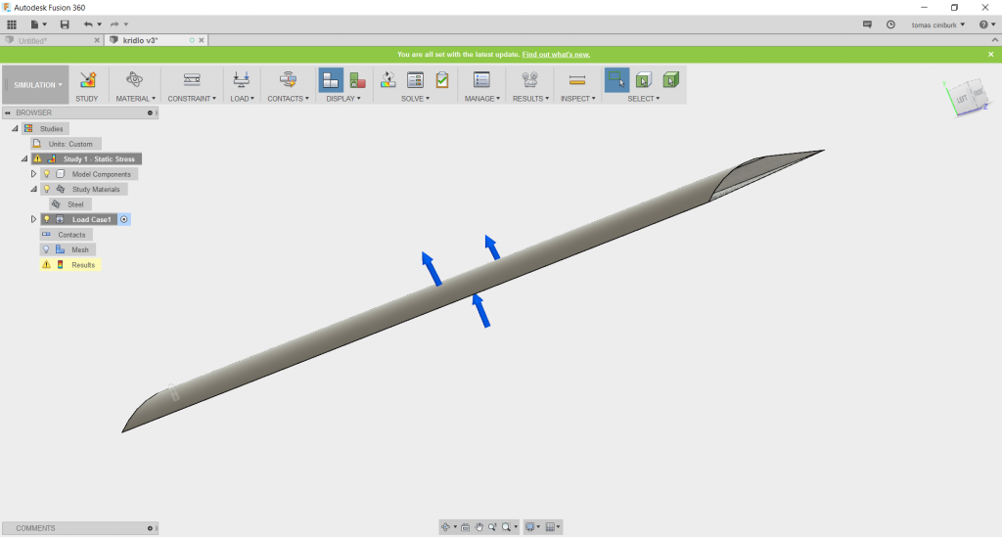Open the tomas ciniburk account menu

pyautogui.click(x=937, y=23)
